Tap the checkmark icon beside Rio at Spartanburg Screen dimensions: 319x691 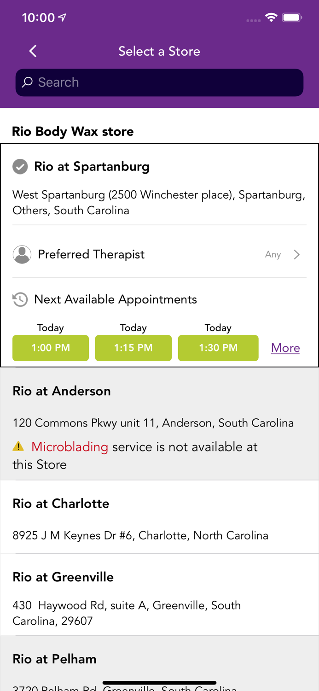tap(20, 167)
